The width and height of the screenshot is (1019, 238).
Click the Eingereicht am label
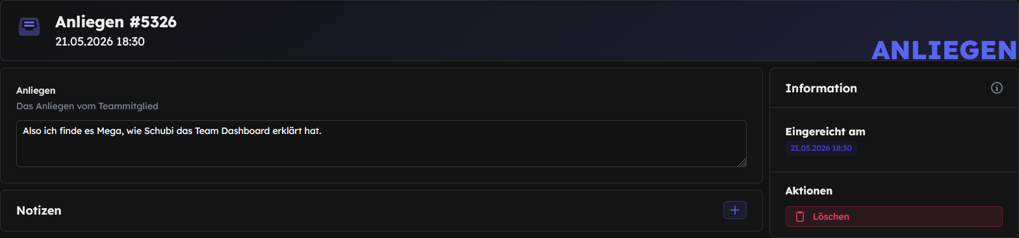click(825, 131)
